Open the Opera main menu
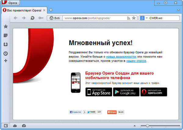The image size is (183, 130). pos(11,3)
